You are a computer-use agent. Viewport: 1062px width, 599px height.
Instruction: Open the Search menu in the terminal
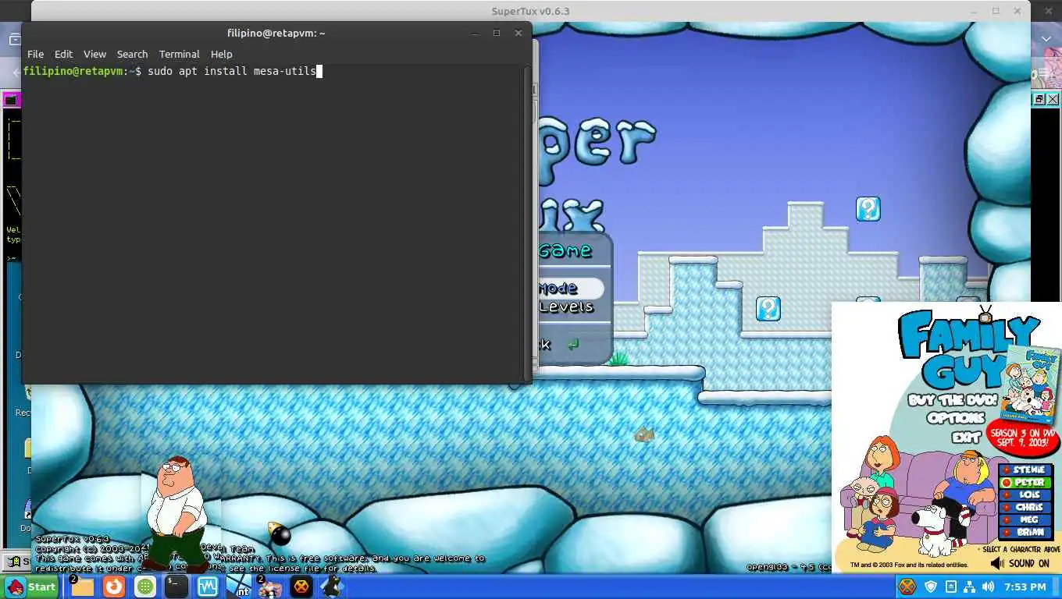[132, 54]
